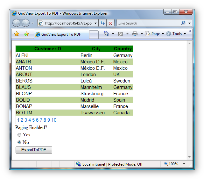Screen dimensions: 204x179
Task: Go to page 10 of grid
Action: tap(54, 120)
